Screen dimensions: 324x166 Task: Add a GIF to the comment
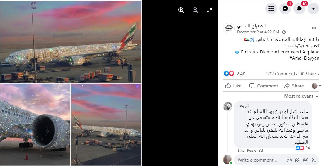(x=306, y=160)
